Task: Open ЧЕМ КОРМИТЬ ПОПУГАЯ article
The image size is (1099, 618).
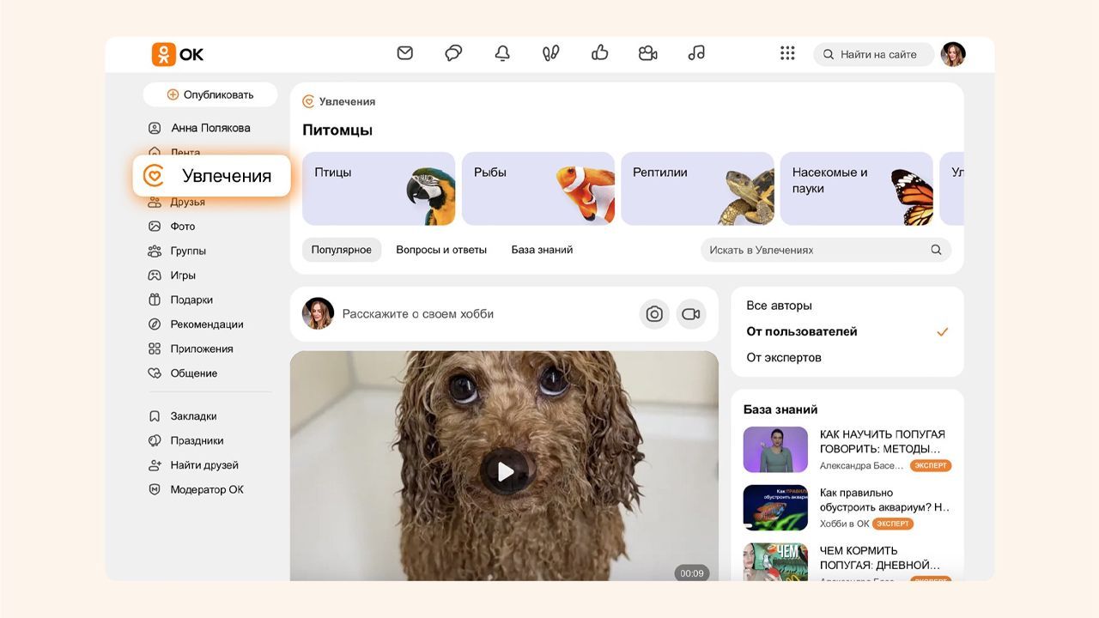Action: (880, 558)
